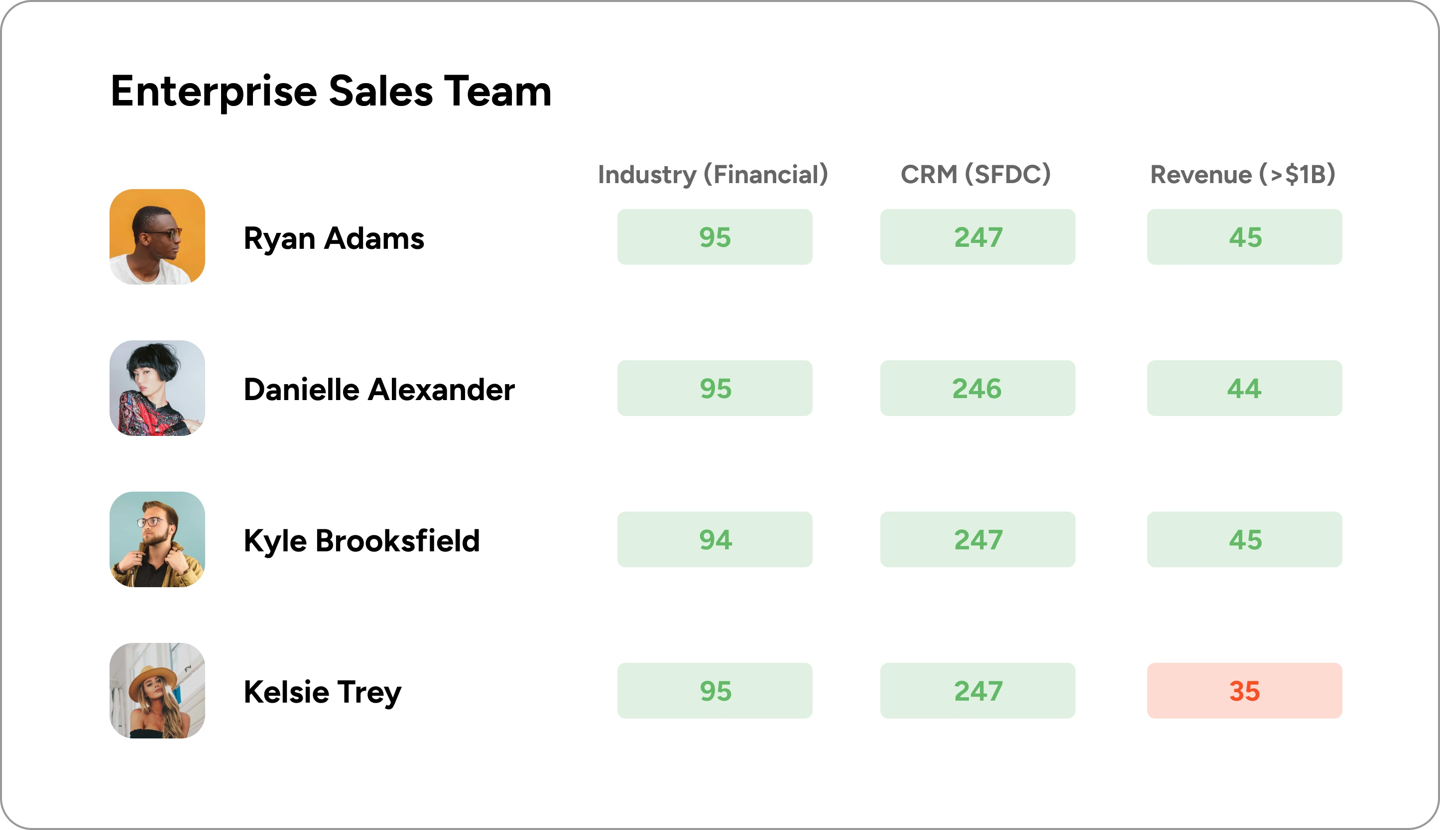This screenshot has height=830, width=1440.
Task: Select Kyle Brooksfield's profile picture
Action: pos(157,539)
